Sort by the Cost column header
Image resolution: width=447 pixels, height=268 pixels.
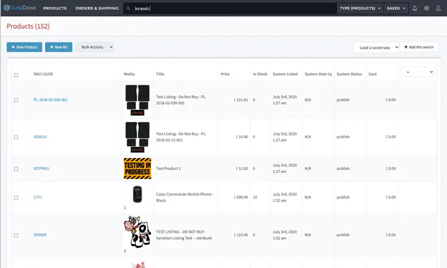372,74
